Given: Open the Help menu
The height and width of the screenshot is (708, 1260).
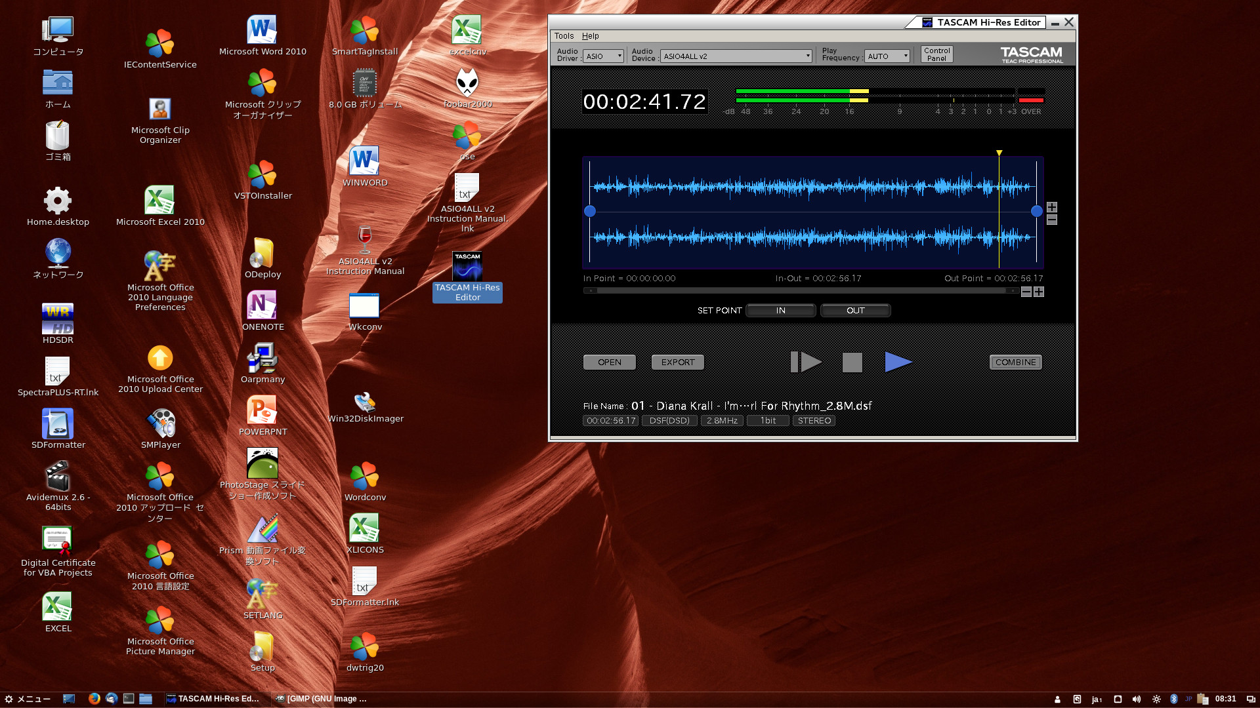Looking at the screenshot, I should point(590,36).
